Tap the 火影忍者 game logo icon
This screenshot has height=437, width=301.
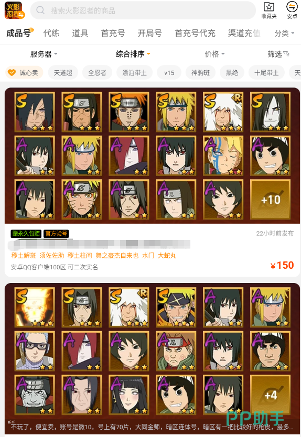click(x=14, y=10)
